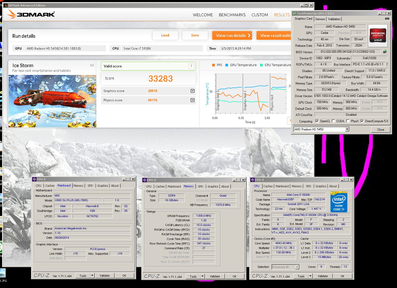
Task: Select the RESULTS tab in 3DMark
Action: point(282,15)
